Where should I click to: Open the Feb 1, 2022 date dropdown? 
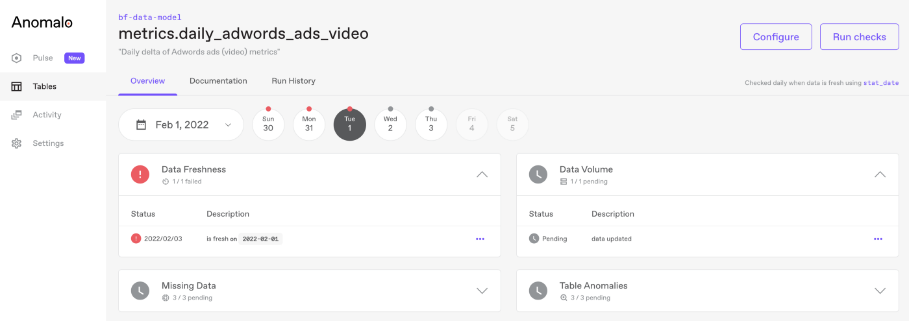[x=181, y=125]
